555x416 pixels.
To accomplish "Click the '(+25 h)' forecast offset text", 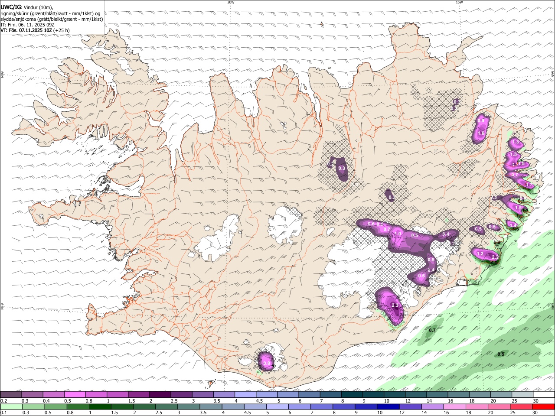I will pyautogui.click(x=62, y=30).
